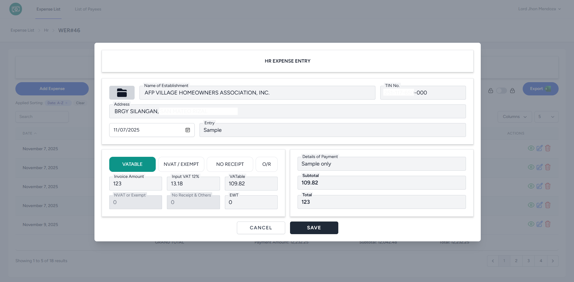Image resolution: width=574 pixels, height=282 pixels.
Task: Click the Search box
Action: (42, 117)
